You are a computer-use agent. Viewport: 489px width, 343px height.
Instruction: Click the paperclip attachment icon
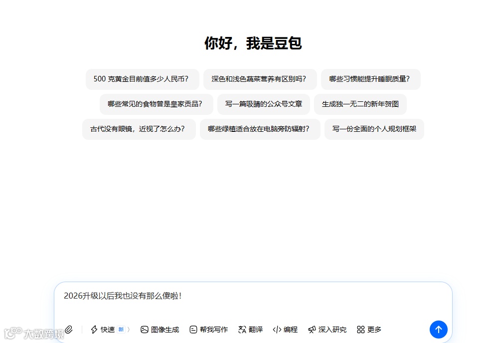pos(69,329)
